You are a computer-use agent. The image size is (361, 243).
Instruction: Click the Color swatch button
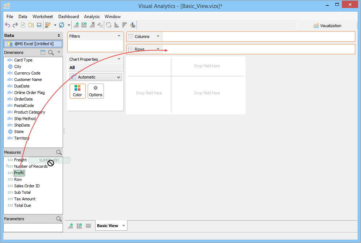tap(77, 91)
